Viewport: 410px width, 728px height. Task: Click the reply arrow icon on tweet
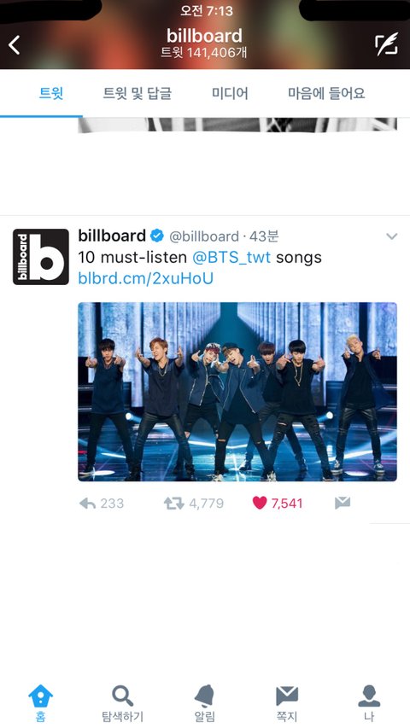pos(87,504)
